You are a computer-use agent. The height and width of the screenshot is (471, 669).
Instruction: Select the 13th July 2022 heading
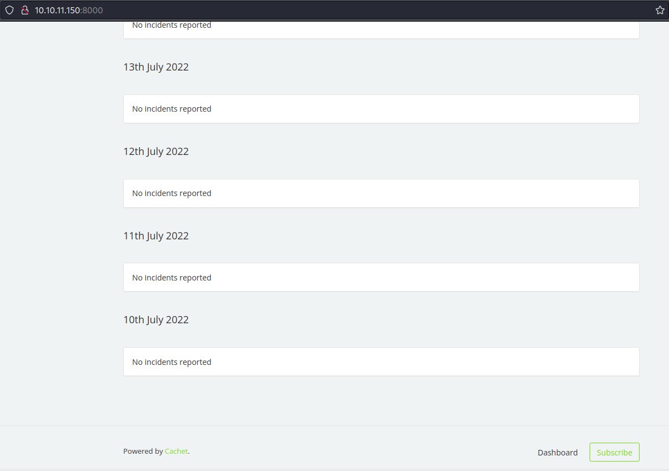(156, 67)
